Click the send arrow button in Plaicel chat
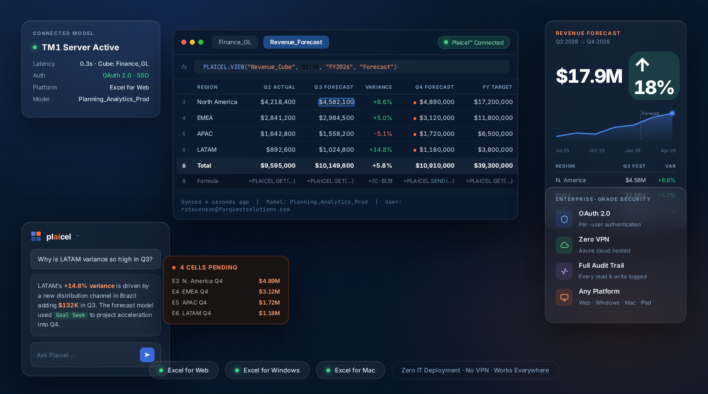Viewport: 708px width, 394px height. 147,355
